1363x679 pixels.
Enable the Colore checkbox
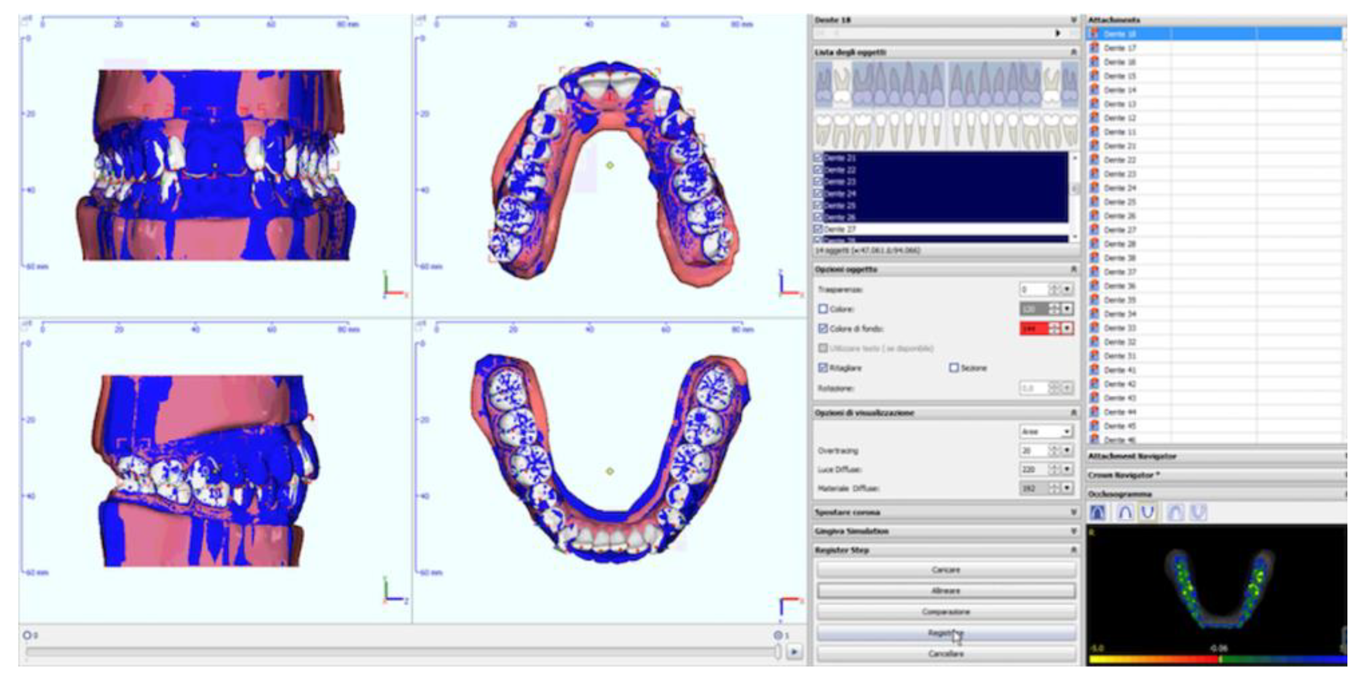(x=823, y=309)
